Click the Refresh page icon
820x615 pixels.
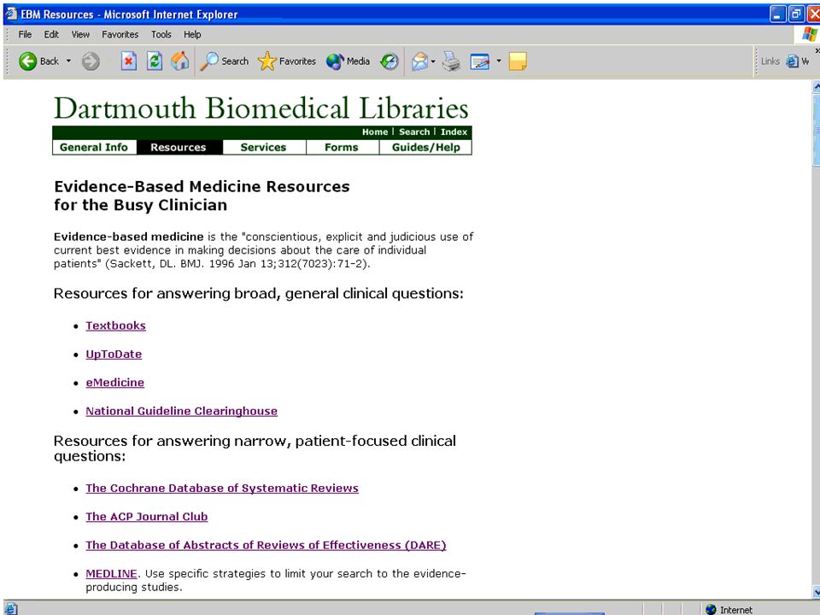click(155, 61)
